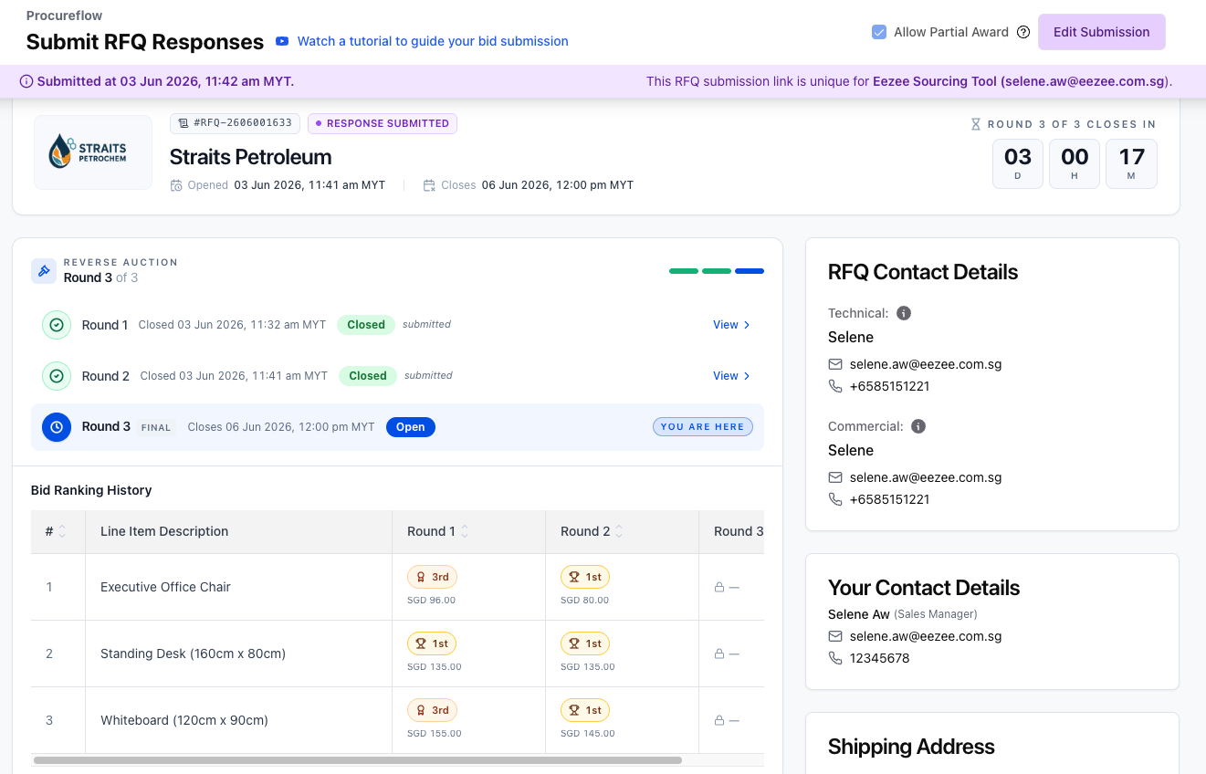Click the Allow Partial Award help icon

(x=1023, y=32)
